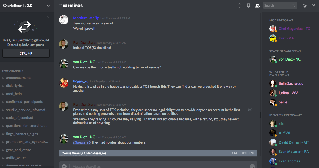Select the code_of_conduct channel
This screenshot has height=168, width=319.
20,118
